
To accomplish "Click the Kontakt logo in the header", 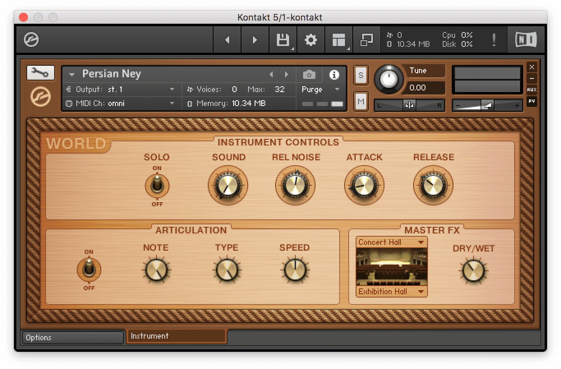I will [31, 40].
